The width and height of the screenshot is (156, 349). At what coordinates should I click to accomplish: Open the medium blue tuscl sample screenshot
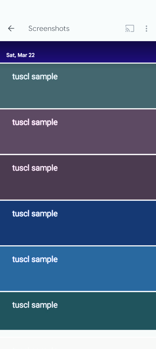(78, 269)
